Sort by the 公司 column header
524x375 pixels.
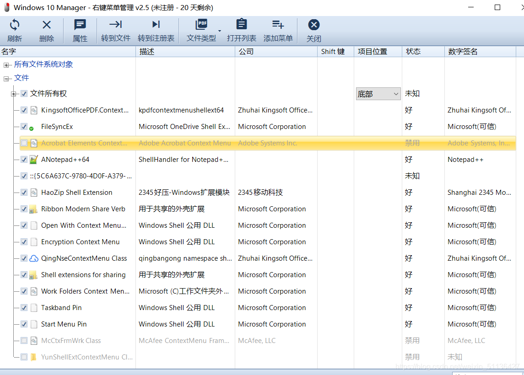[276, 51]
